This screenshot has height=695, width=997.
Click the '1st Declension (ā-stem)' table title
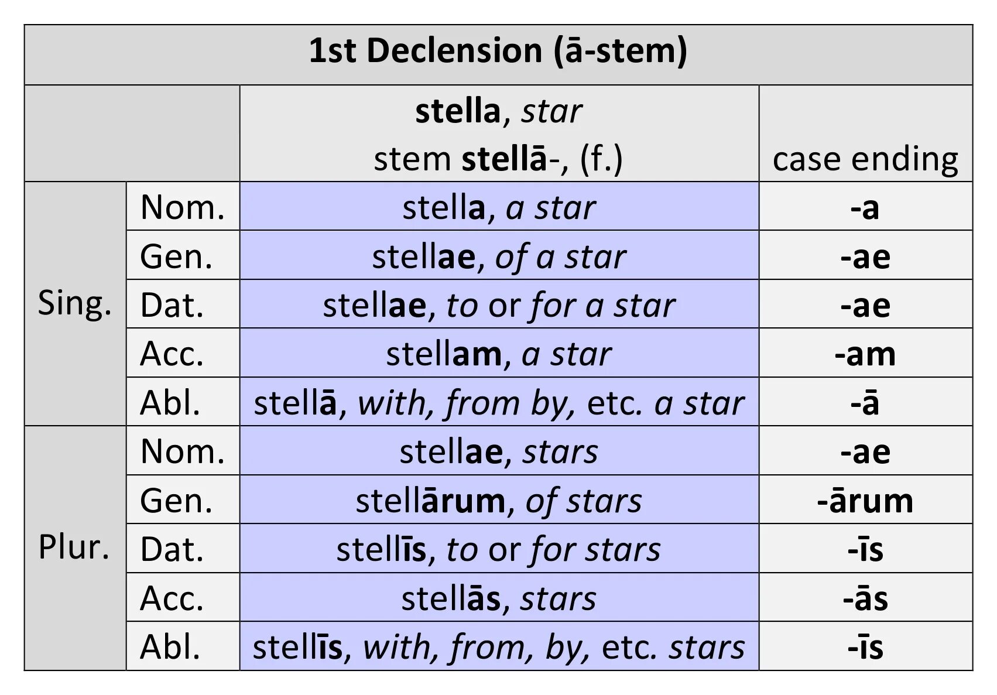(x=498, y=52)
